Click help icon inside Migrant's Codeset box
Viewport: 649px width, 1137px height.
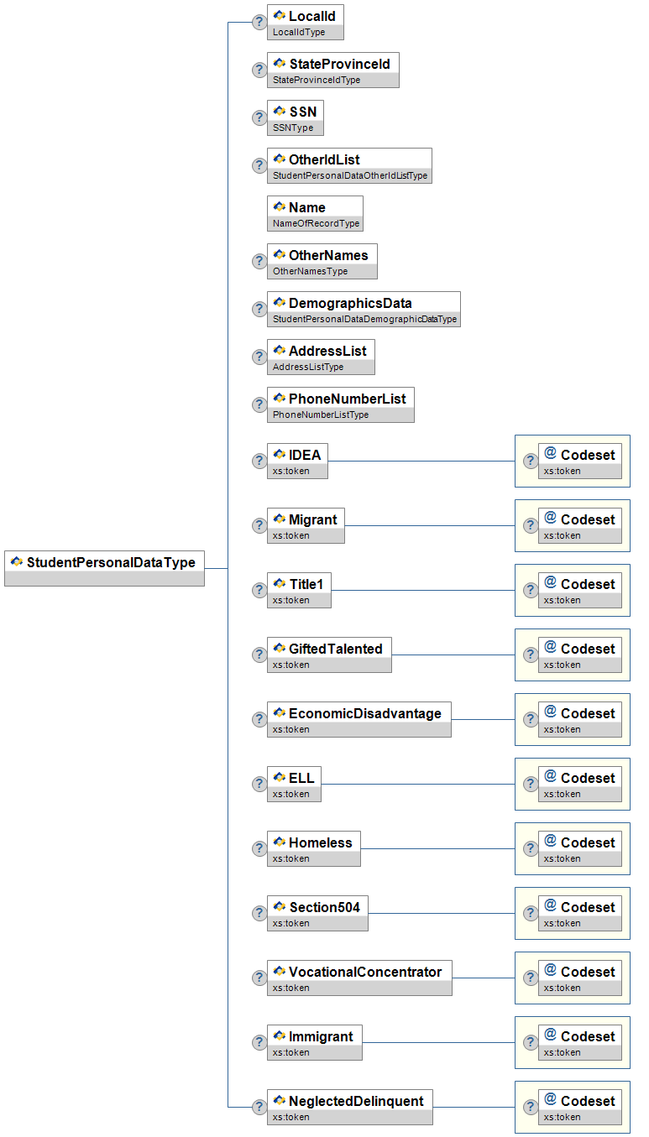531,525
